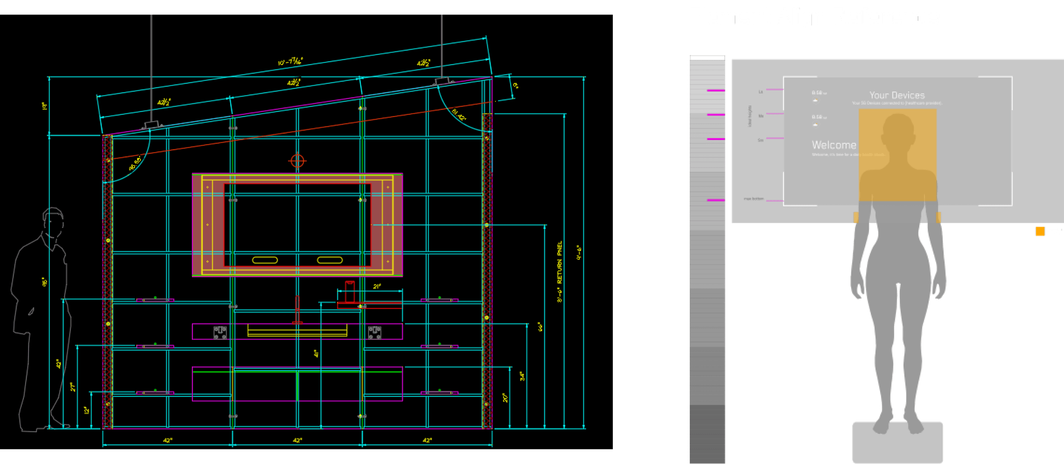Click the left gray hinge bracket symbol
The height and width of the screenshot is (464, 1064).
click(x=220, y=332)
